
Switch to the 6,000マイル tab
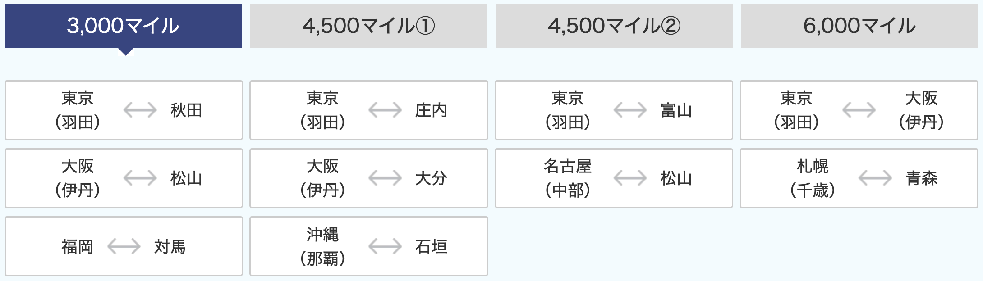[x=859, y=26]
